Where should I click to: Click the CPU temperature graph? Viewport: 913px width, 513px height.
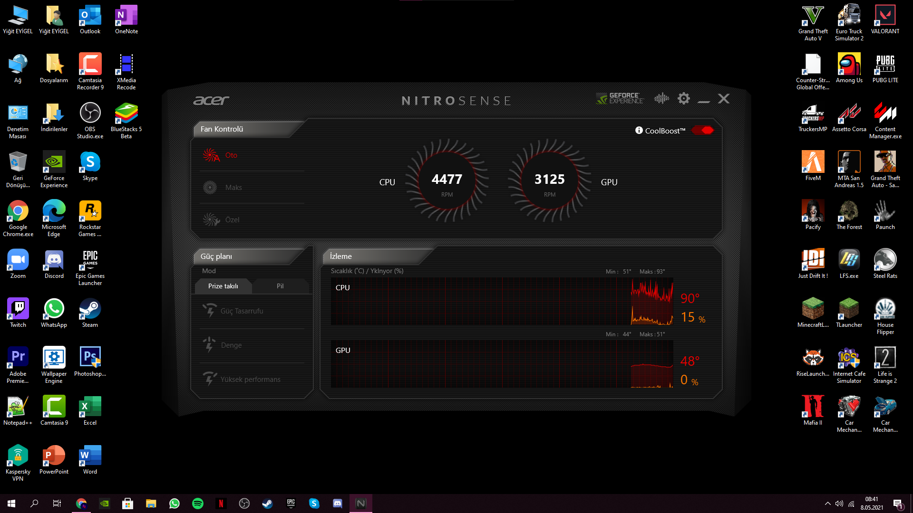coord(502,302)
